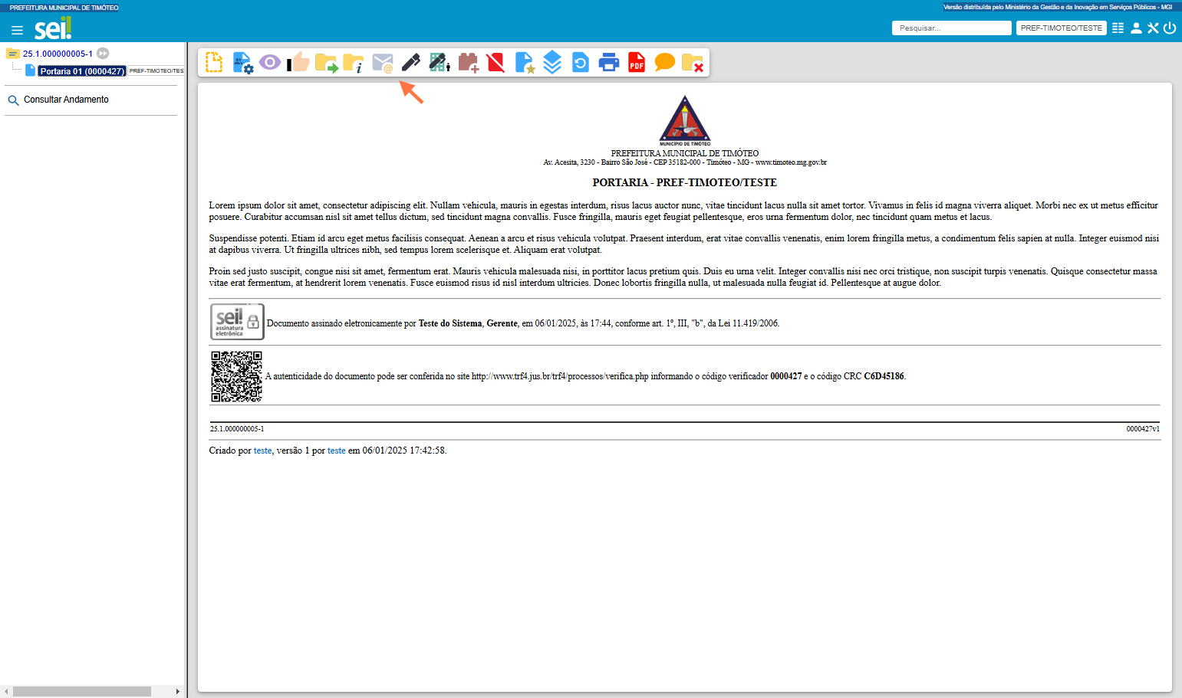Screen dimensions: 1182x698
Task: Click the folder with red X icon
Action: (693, 63)
